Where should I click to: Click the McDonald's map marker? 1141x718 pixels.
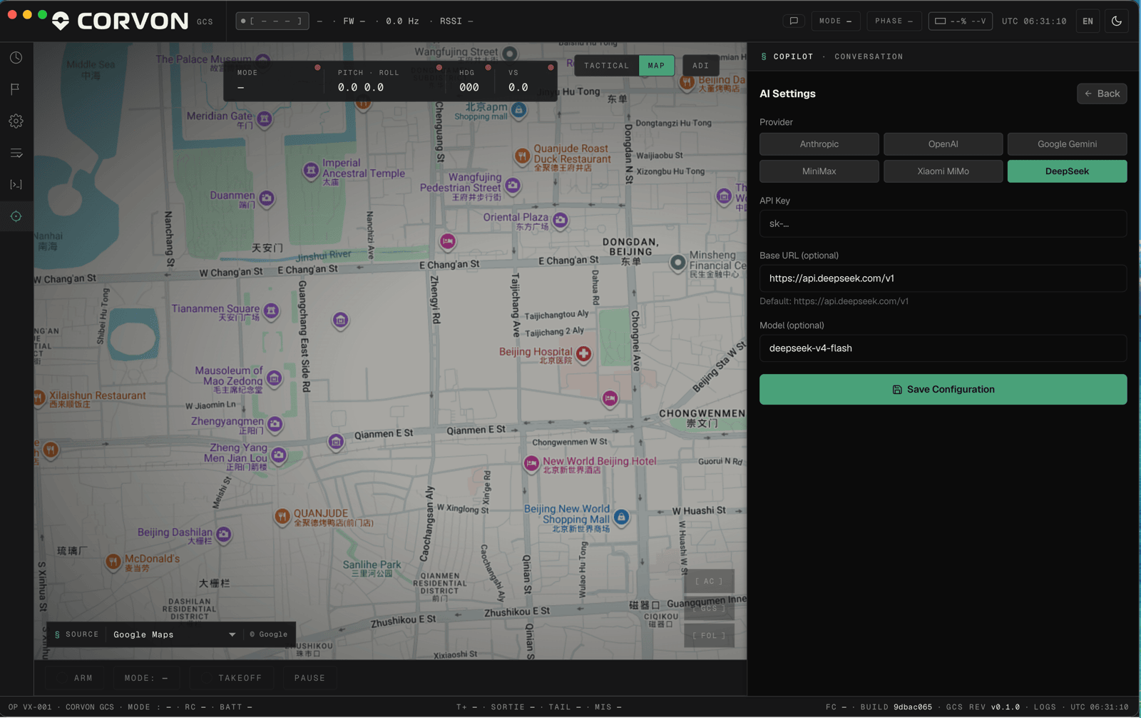coord(113,562)
